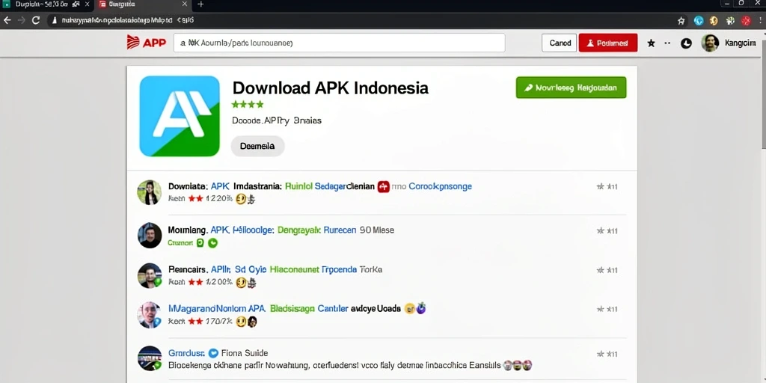Bookmark this page with the address bar star

(681, 20)
